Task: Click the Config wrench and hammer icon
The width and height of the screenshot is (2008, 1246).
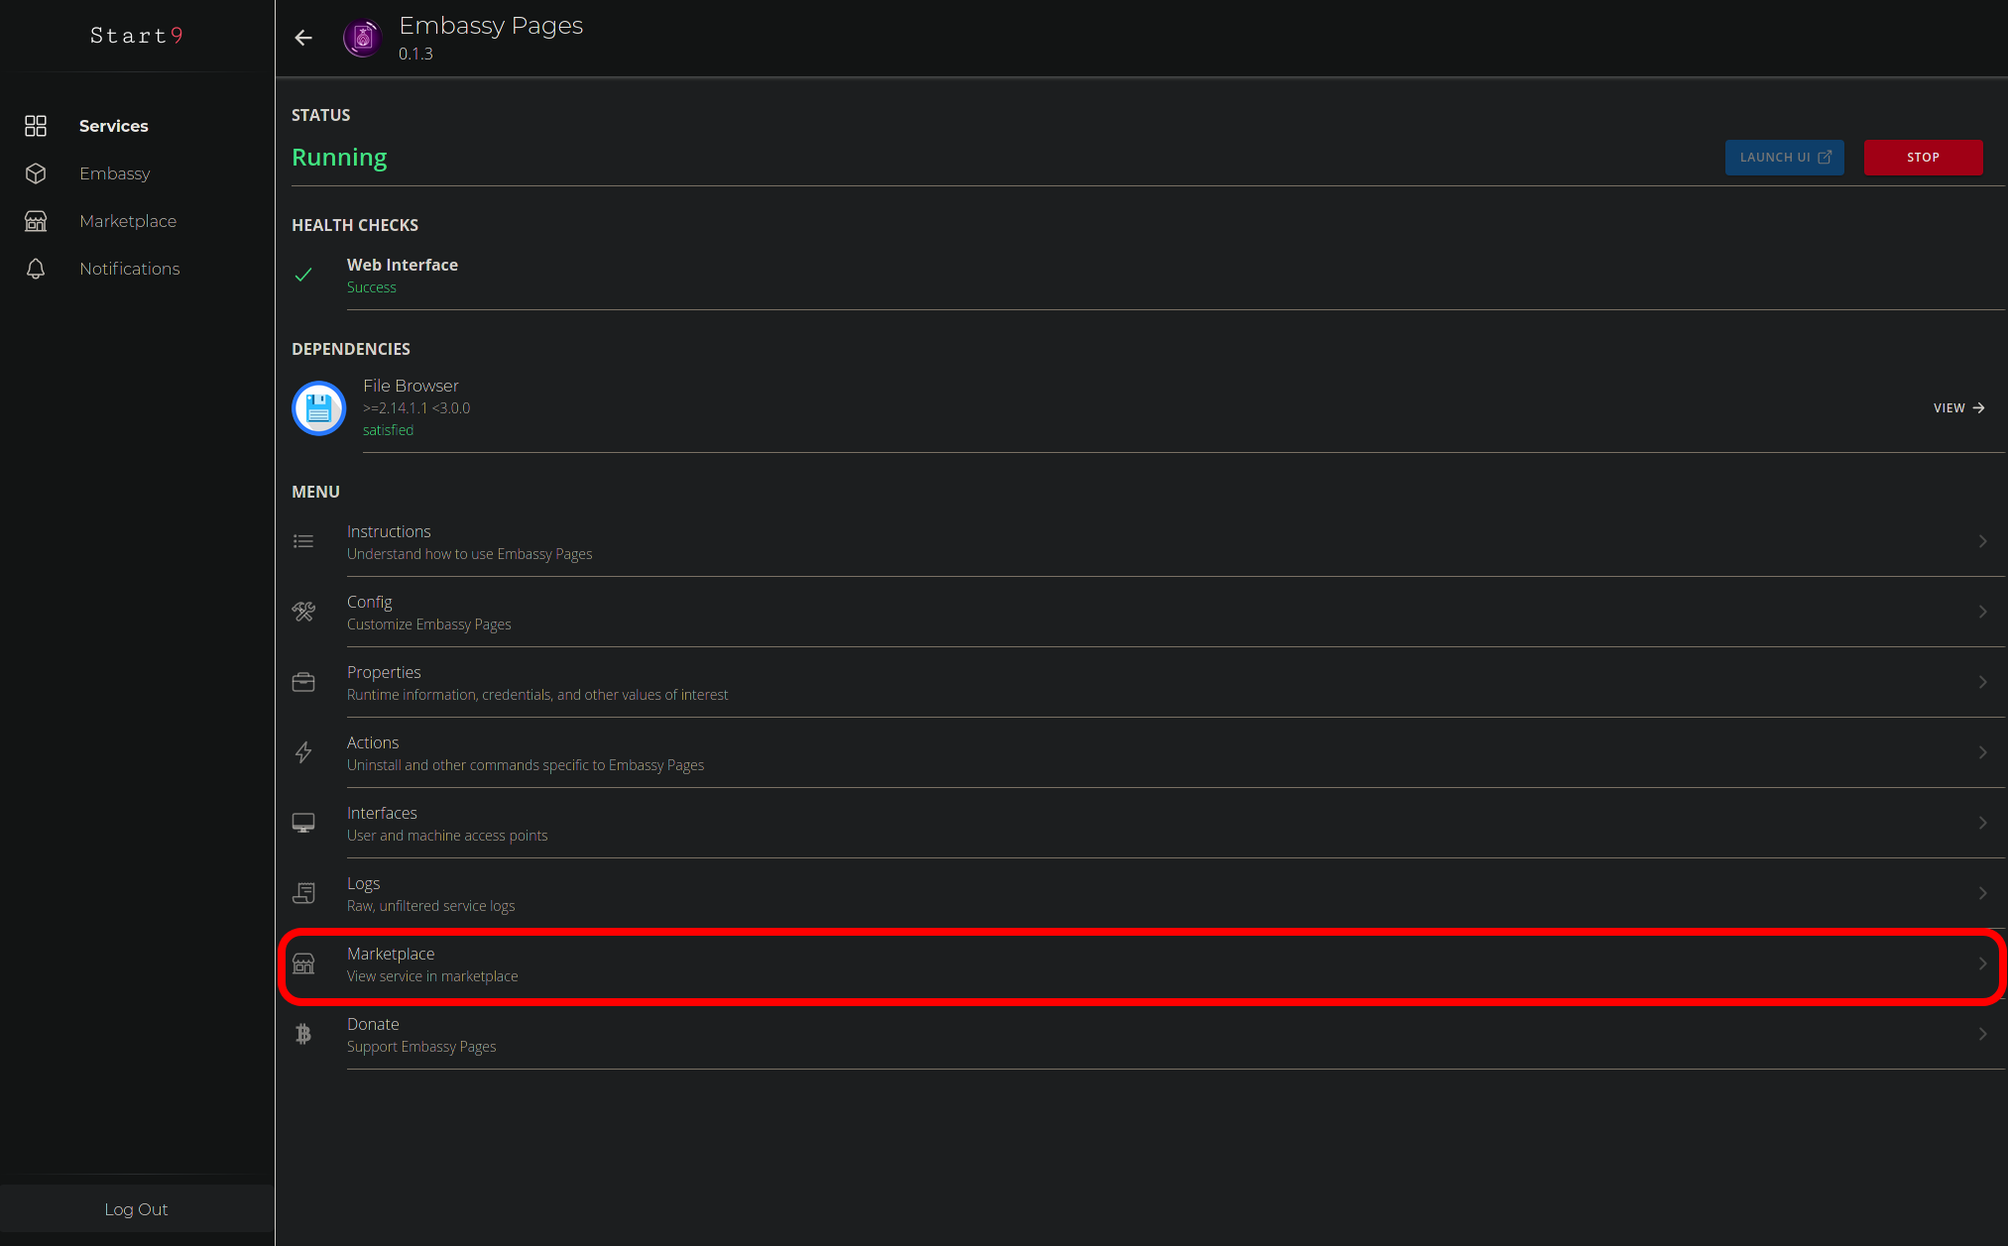Action: click(303, 612)
